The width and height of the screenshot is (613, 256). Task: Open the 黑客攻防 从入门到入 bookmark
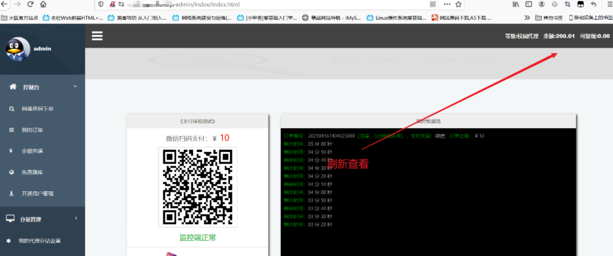coord(137,18)
